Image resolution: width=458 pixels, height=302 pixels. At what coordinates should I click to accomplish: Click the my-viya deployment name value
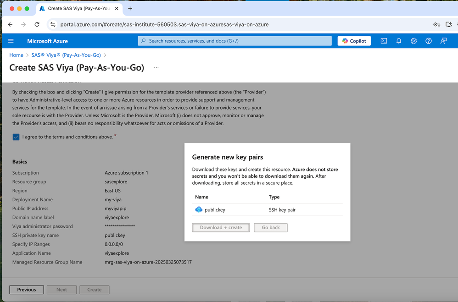coord(113,200)
